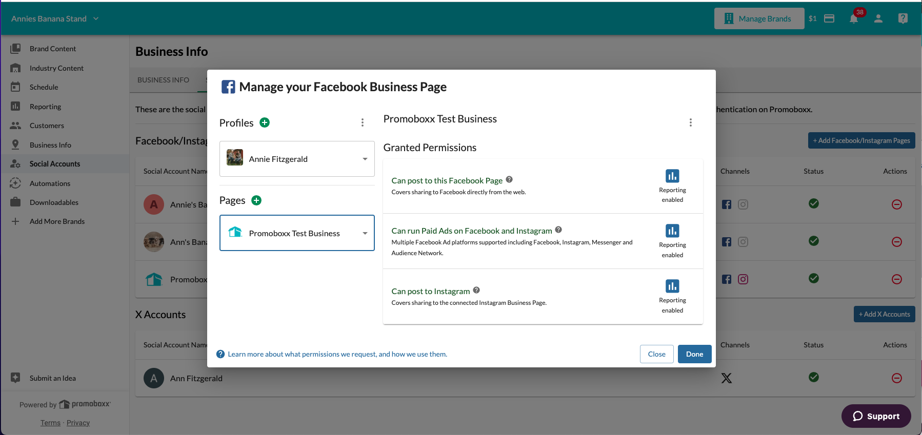922x435 pixels.
Task: Switch to the BUSINESS INFO tab
Action: (x=163, y=80)
